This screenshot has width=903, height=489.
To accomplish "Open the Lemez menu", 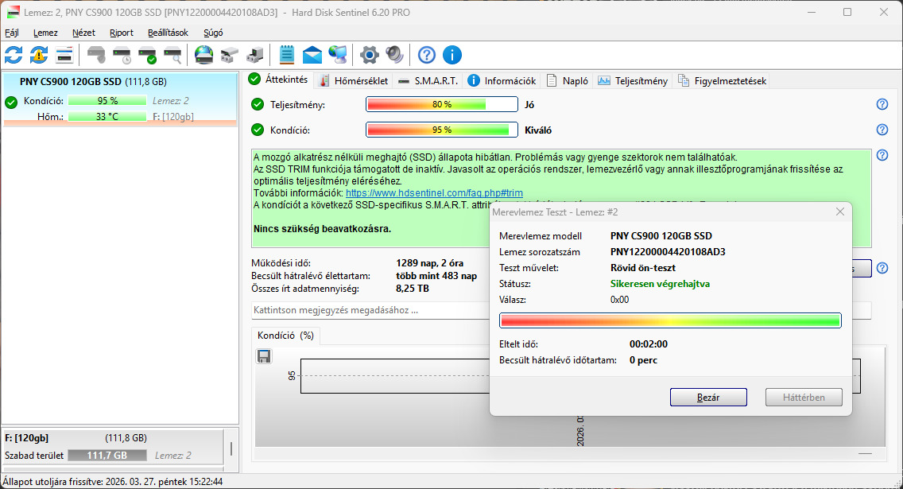I will point(45,33).
